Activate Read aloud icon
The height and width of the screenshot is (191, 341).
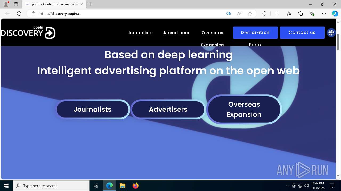point(239,14)
